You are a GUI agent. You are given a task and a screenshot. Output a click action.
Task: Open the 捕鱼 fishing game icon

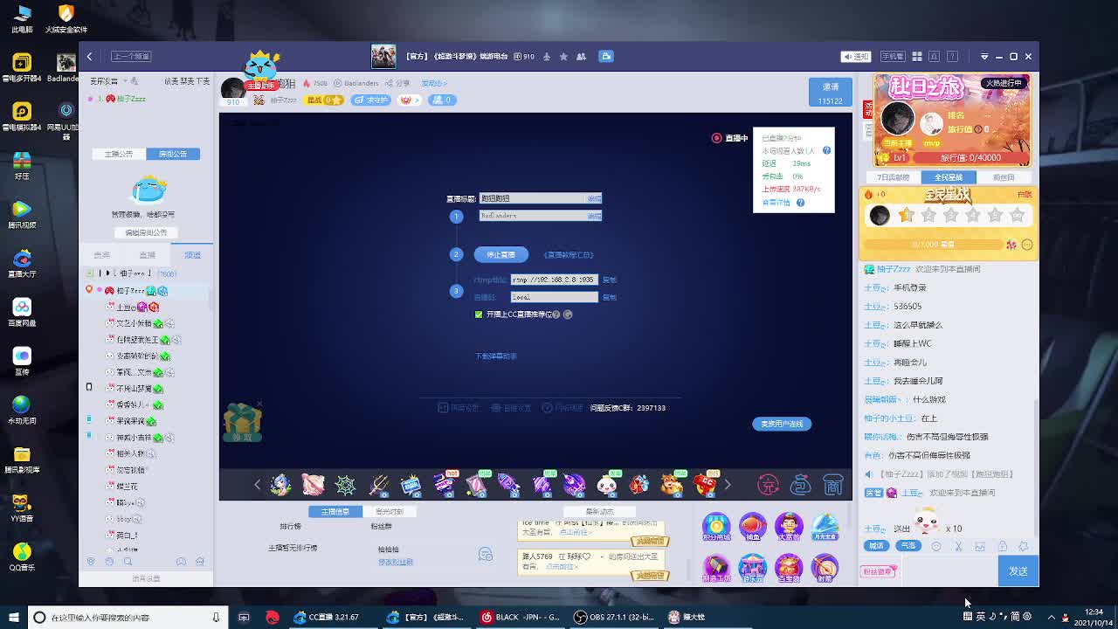pyautogui.click(x=752, y=528)
